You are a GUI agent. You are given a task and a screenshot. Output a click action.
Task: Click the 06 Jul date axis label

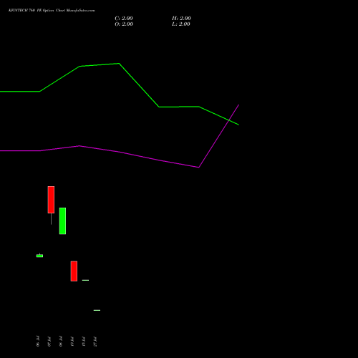point(38,341)
